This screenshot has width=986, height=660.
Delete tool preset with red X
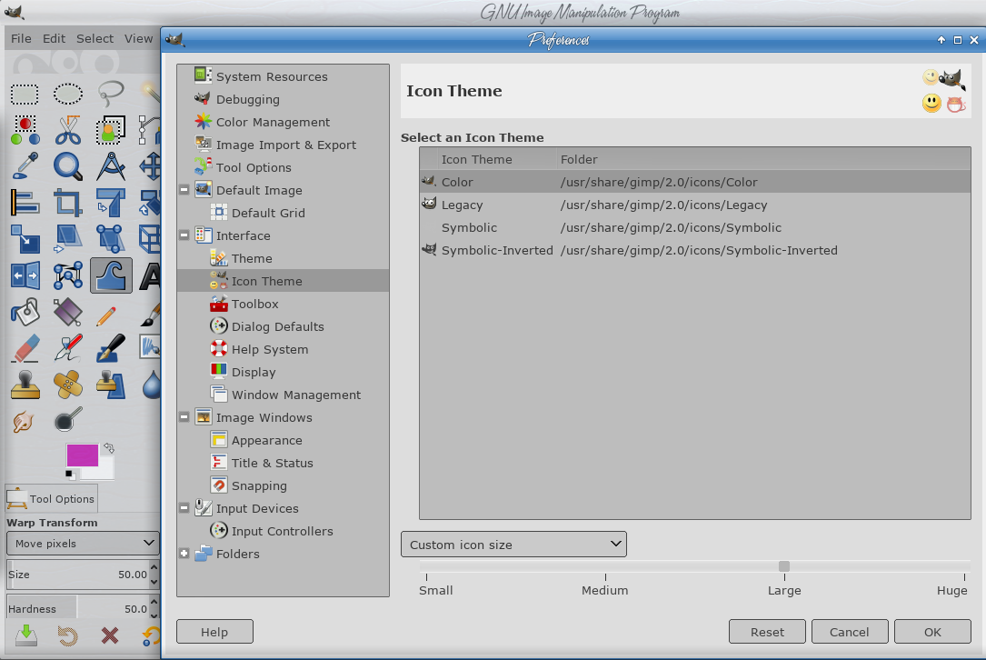pos(110,635)
